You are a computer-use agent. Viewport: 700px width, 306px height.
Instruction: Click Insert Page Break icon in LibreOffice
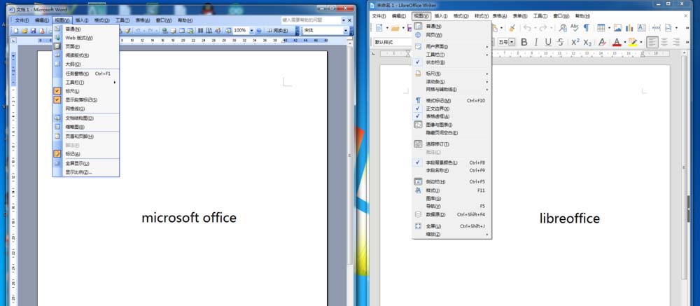click(657, 28)
